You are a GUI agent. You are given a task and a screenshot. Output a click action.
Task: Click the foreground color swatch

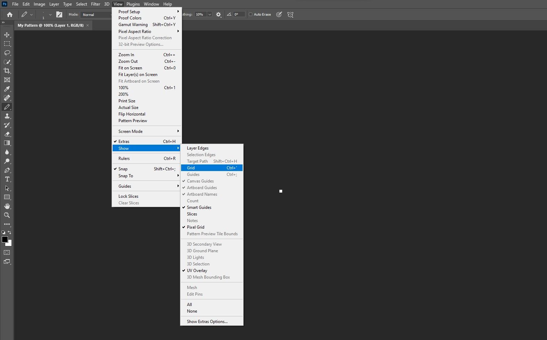point(5,239)
